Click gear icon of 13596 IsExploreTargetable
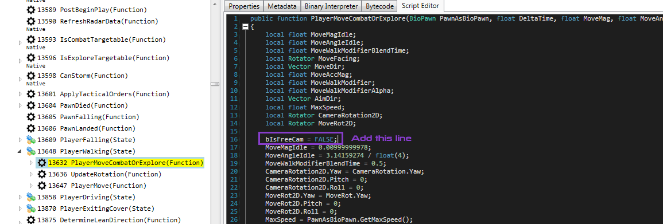 31,58
